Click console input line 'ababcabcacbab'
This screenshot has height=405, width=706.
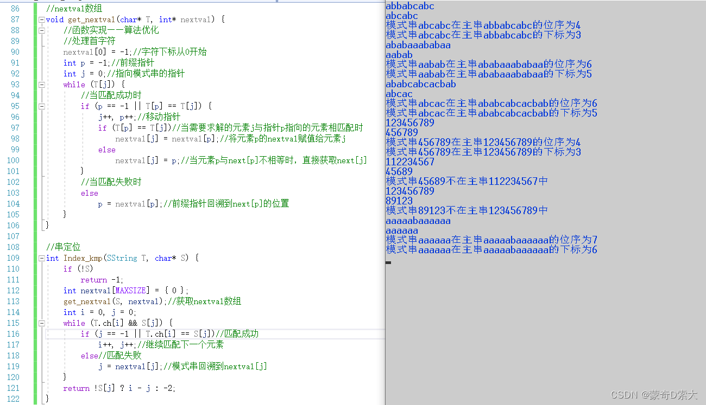coord(421,84)
